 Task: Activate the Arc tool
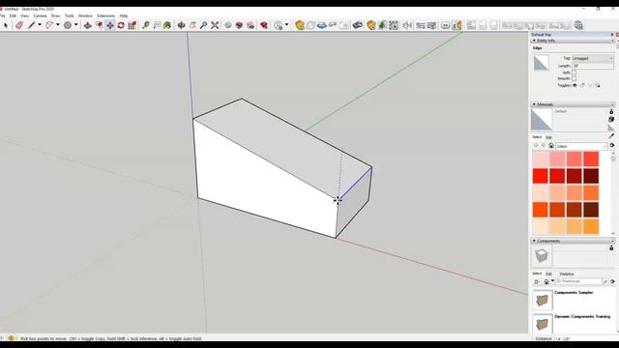(x=49, y=25)
